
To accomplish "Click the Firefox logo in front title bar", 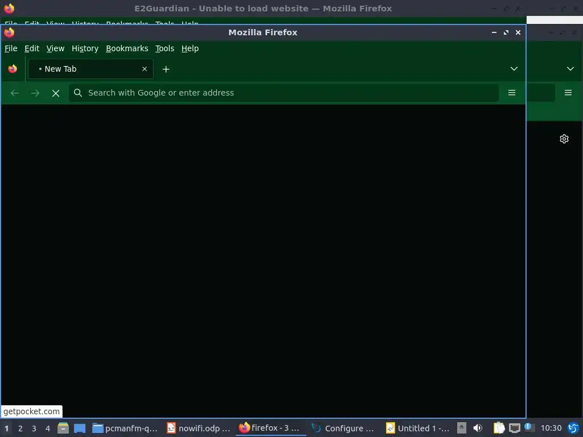I will (9, 32).
